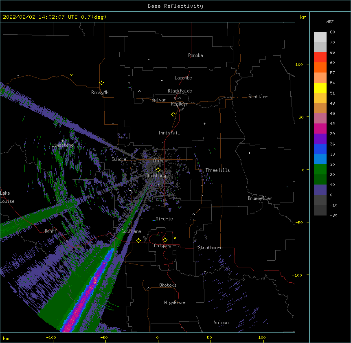Click the tan 45–48 dBZ legend swatch
Screen dimensions: 351x343
click(320, 108)
